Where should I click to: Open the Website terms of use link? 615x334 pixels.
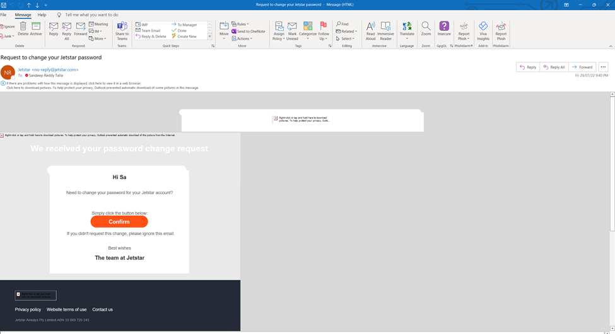[x=67, y=309]
